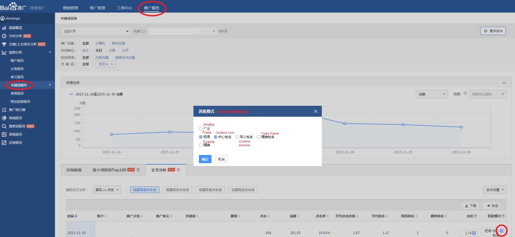515x237 pixels.
Task: Click the 数据概览 bar chart icon
Action: click(x=4, y=28)
